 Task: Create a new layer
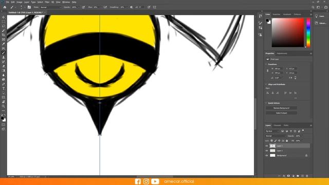tap(302, 176)
